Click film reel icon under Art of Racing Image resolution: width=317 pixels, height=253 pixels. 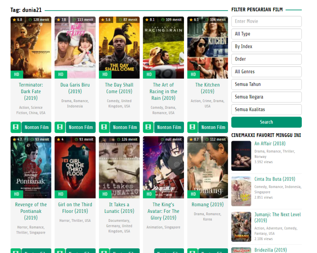pos(148,127)
